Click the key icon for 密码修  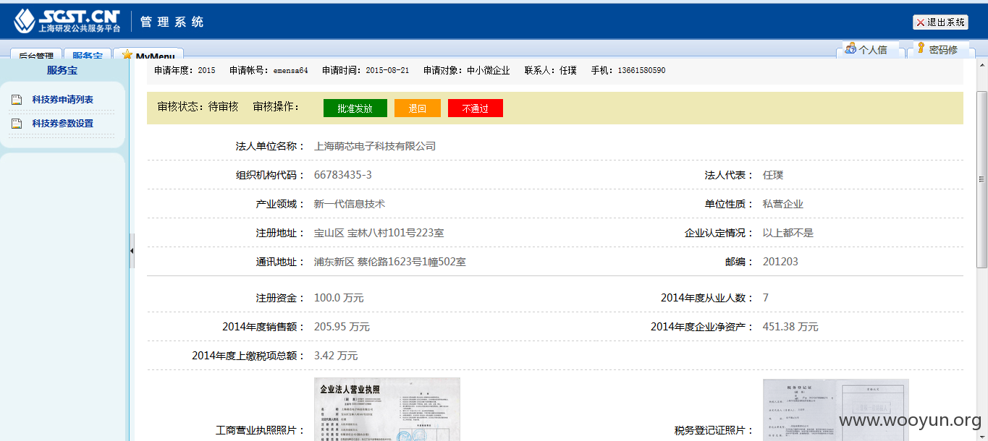[x=921, y=48]
